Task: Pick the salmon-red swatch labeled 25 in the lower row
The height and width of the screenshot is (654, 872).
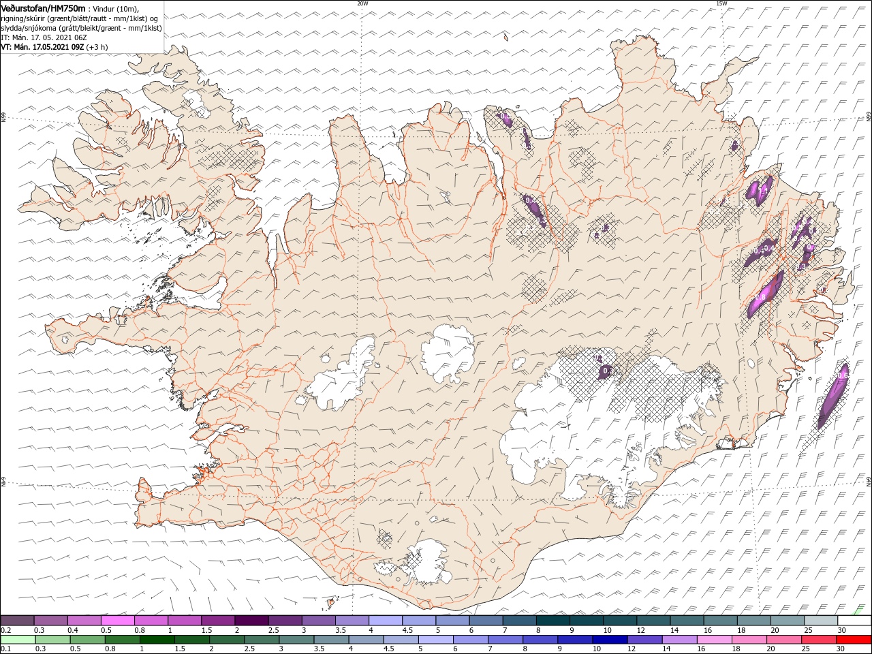Action: (x=820, y=640)
